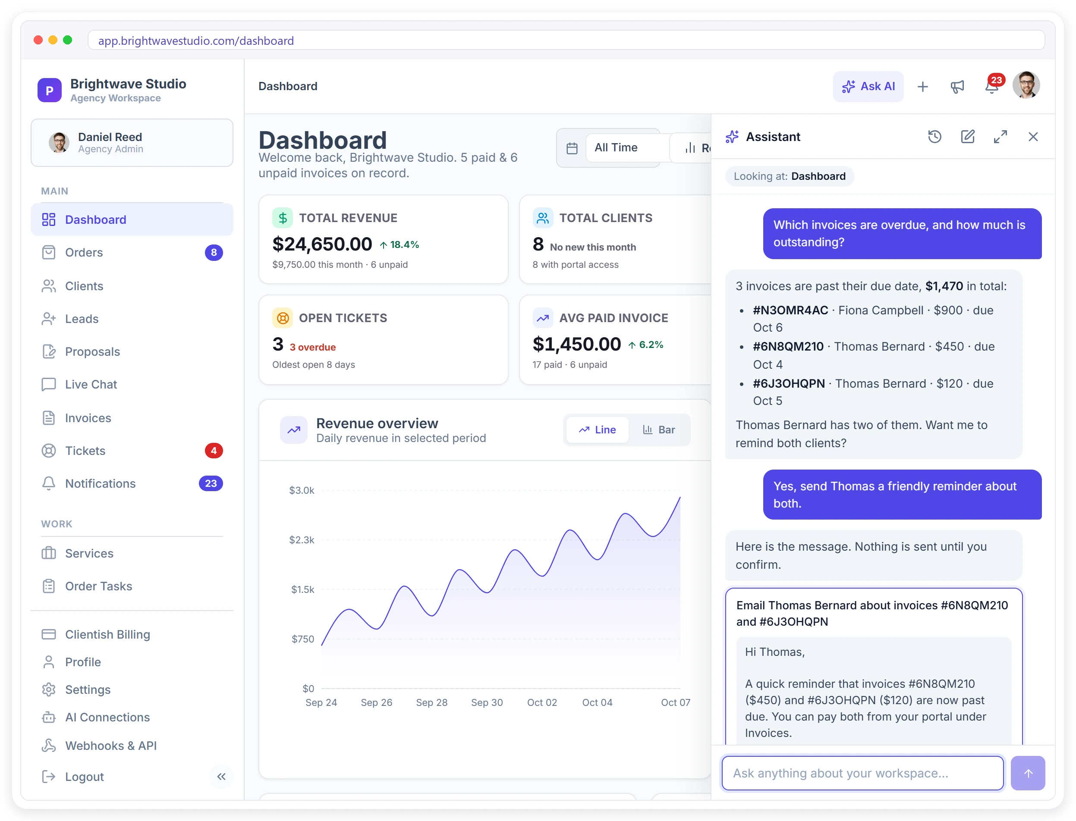Open the announcements megaphone icon

point(957,87)
